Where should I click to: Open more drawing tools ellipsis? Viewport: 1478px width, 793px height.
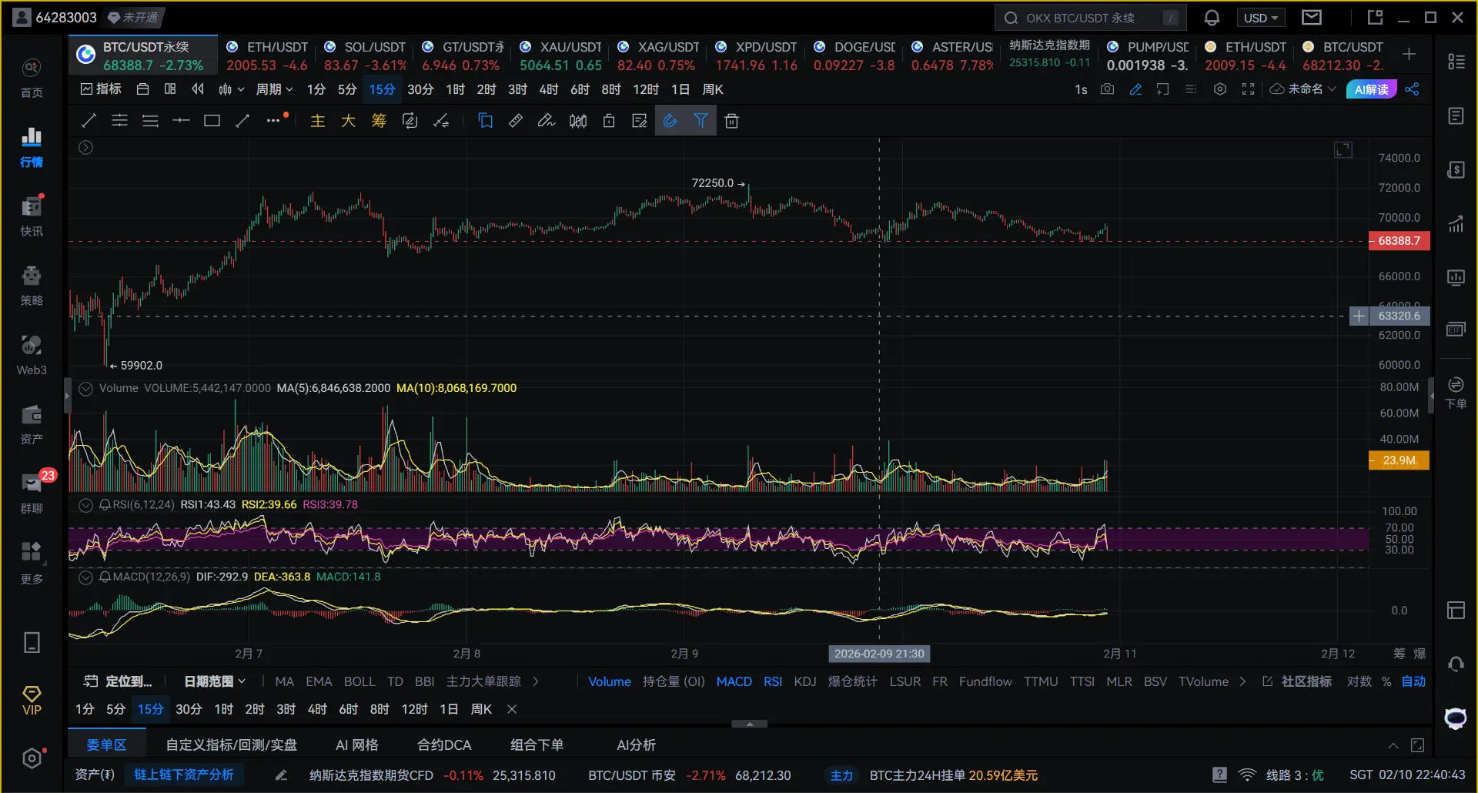tap(273, 121)
